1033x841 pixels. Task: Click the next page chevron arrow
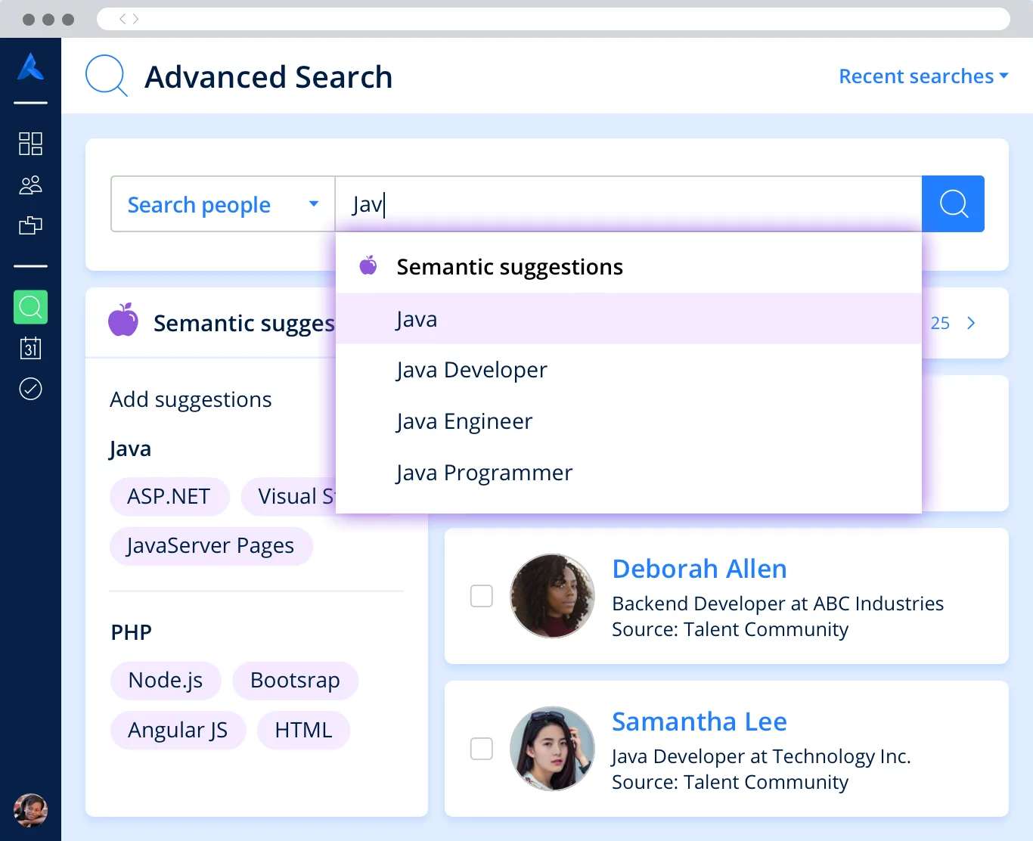click(x=971, y=324)
